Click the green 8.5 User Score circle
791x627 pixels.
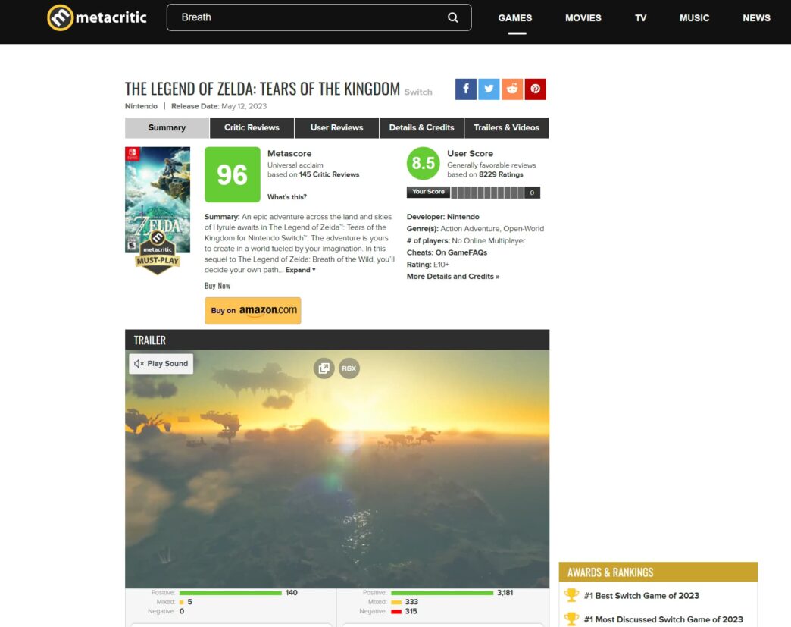pyautogui.click(x=424, y=163)
